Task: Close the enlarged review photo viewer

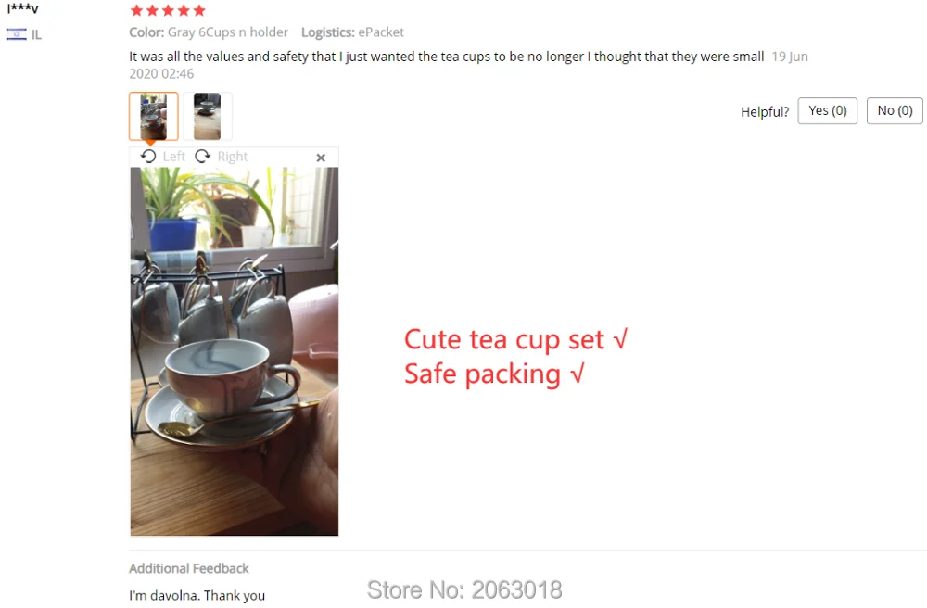Action: 321,158
